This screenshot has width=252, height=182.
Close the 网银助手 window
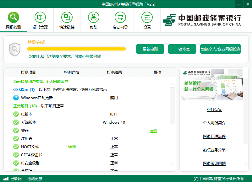pos(248,4)
